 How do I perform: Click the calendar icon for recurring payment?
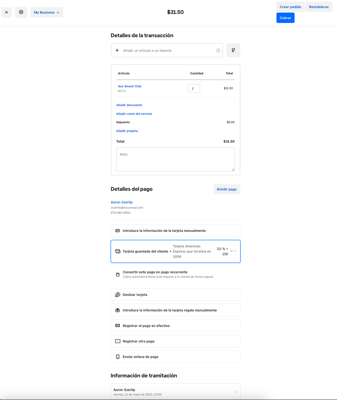(x=118, y=275)
